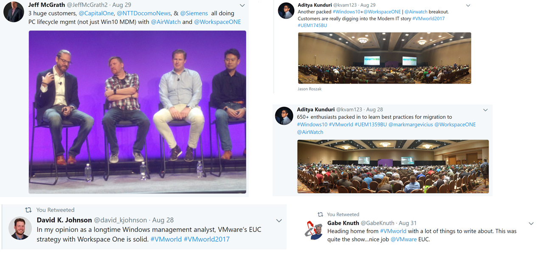Click Aditya Kunduri's avatar on Aug 28 tweet
538x254 pixels.
click(284, 116)
